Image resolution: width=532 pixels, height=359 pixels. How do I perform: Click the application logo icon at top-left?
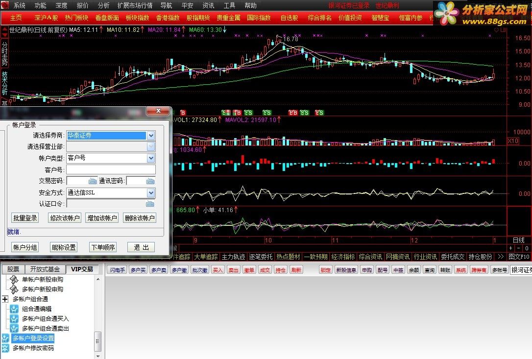(x=5, y=5)
